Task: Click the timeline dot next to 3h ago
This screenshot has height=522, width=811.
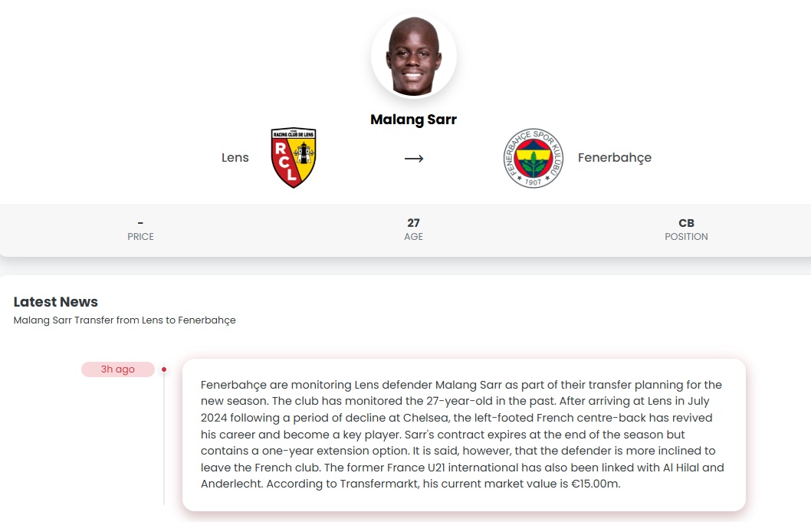Action: pos(163,369)
